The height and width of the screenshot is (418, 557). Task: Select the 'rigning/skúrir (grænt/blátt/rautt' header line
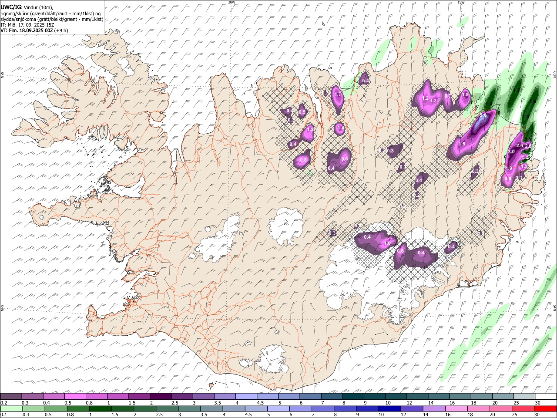pos(50,13)
